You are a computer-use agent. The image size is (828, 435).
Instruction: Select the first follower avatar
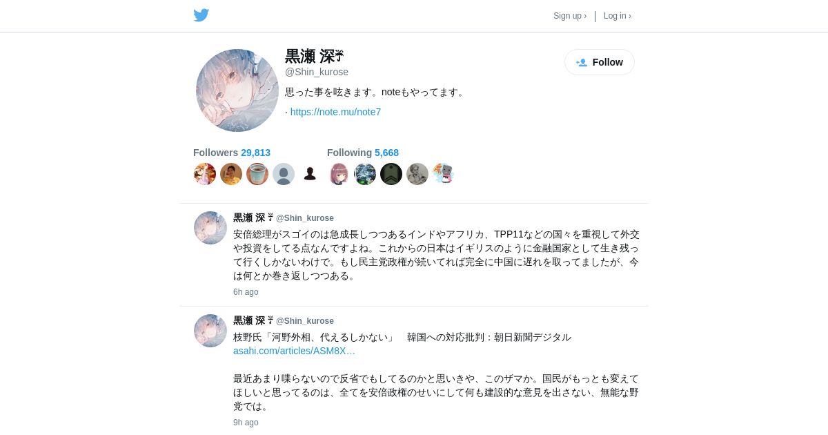[x=205, y=174]
